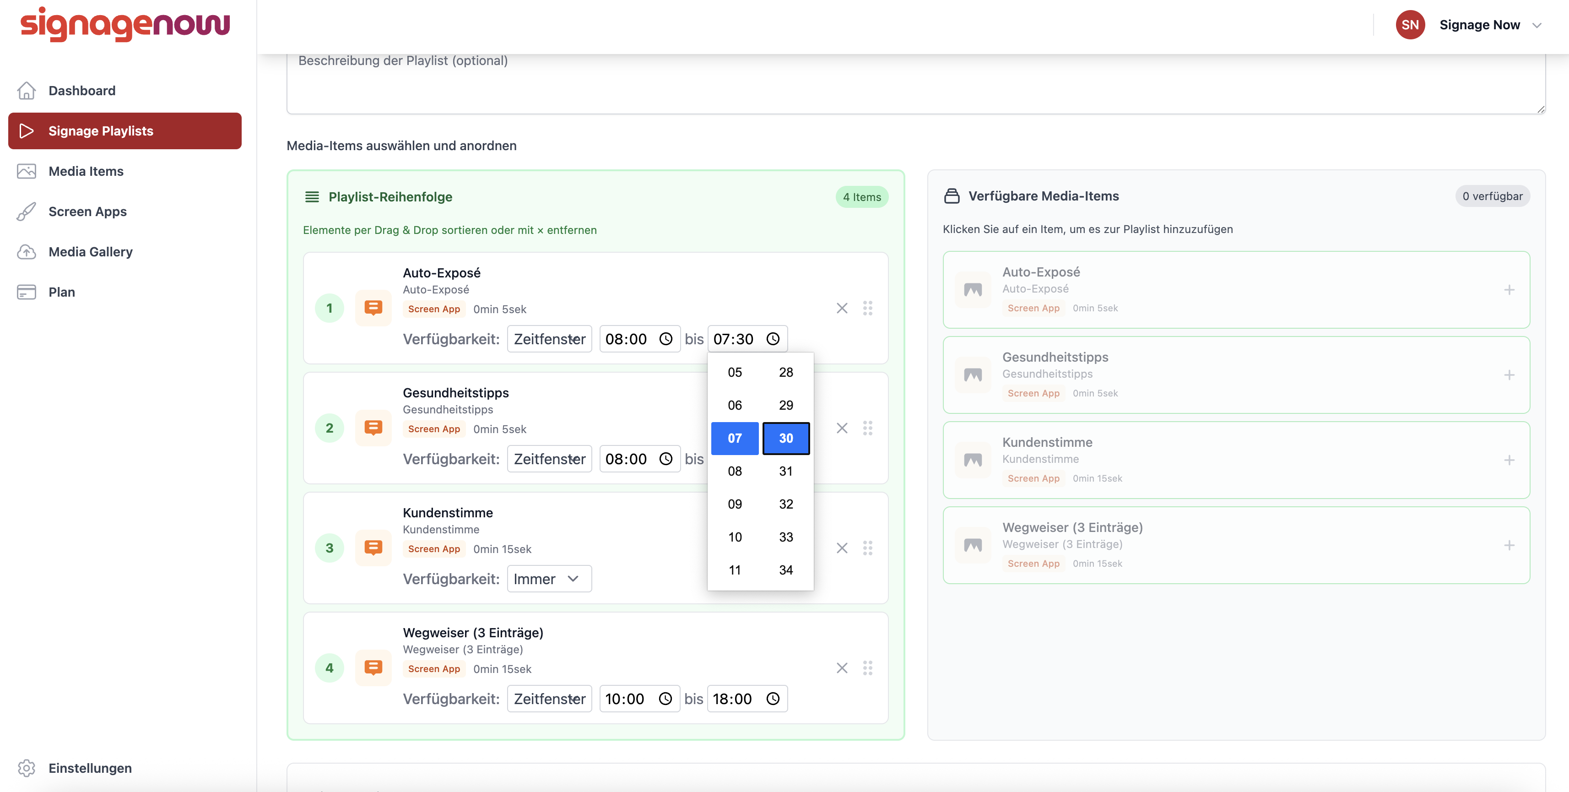Click the signagenow logo
Screen dimensions: 1569x792
coord(125,24)
